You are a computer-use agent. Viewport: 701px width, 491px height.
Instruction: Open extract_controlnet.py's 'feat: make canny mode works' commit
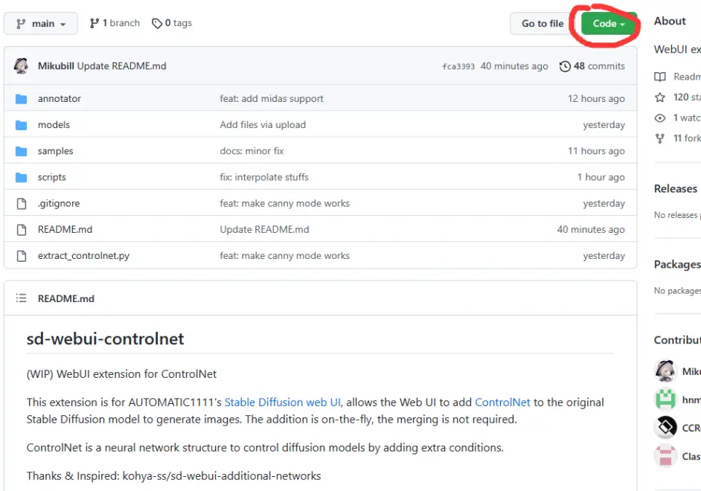pos(285,256)
